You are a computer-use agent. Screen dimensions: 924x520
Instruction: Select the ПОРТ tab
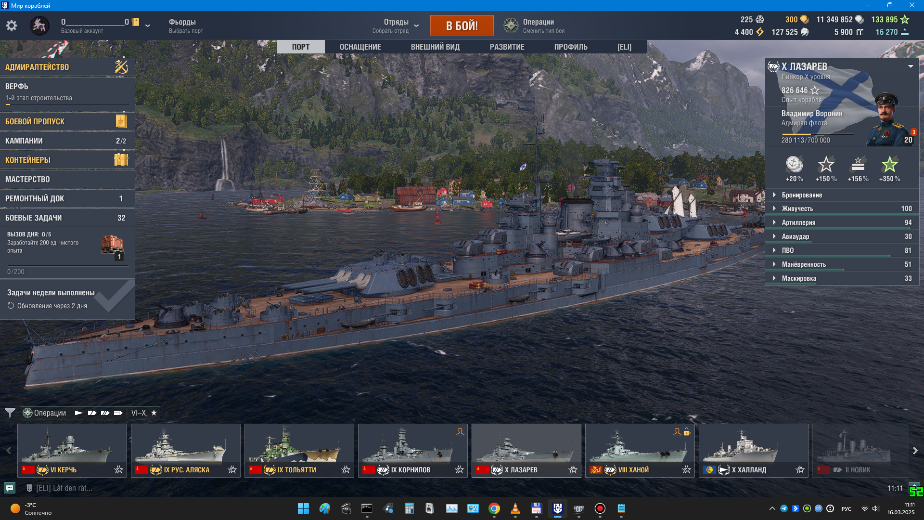(x=301, y=47)
